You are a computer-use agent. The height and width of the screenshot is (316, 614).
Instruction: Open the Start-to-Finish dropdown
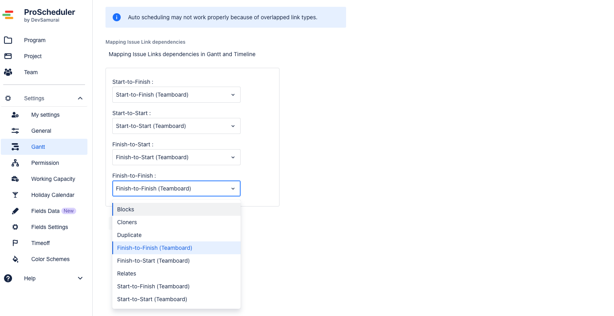pos(176,95)
